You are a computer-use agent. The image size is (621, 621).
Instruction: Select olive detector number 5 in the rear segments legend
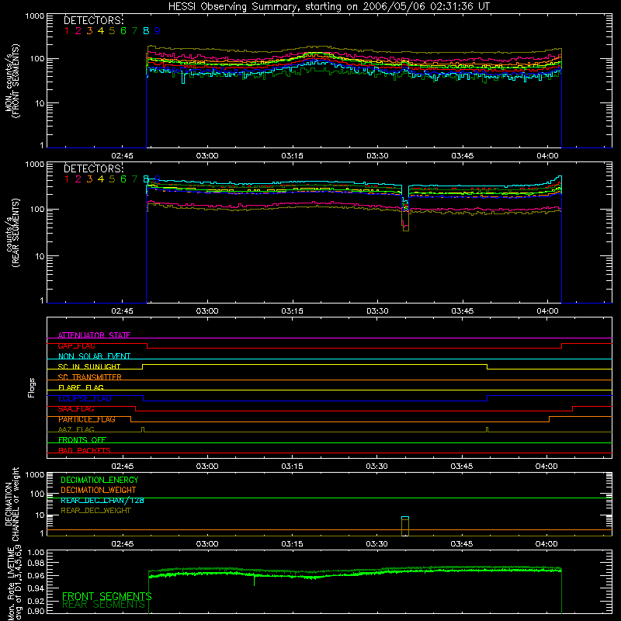(x=112, y=179)
